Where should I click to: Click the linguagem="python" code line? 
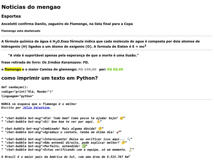pyautogui.click(x=17, y=96)
